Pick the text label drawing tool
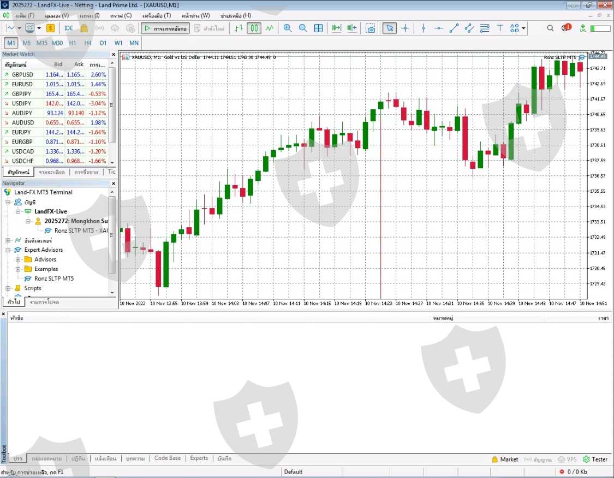 pos(499,28)
